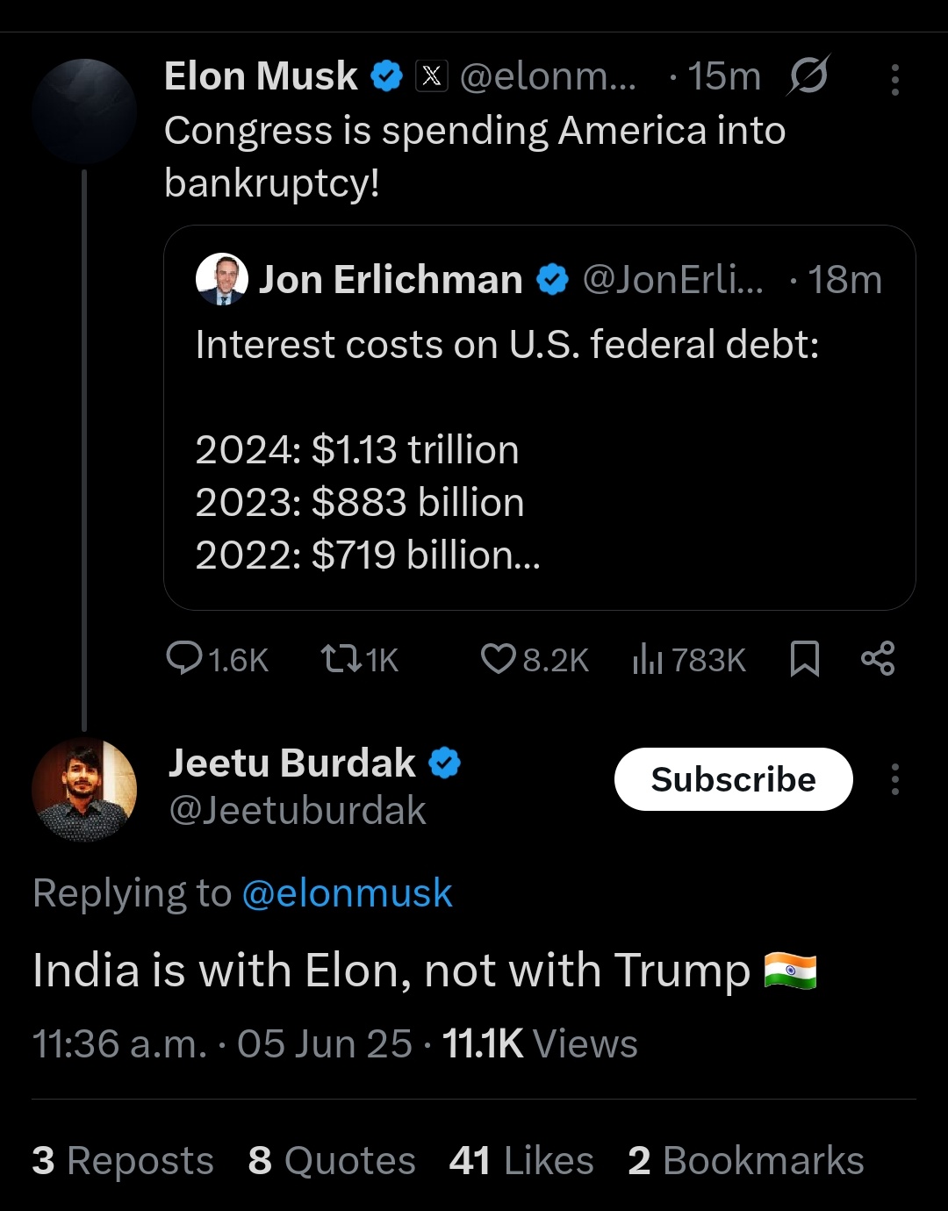This screenshot has height=1211, width=948.
Task: View the 3 Reposts list
Action: pyautogui.click(x=123, y=1161)
